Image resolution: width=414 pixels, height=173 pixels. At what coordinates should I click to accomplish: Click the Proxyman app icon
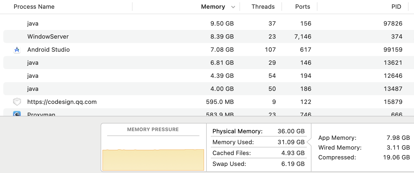point(17,114)
